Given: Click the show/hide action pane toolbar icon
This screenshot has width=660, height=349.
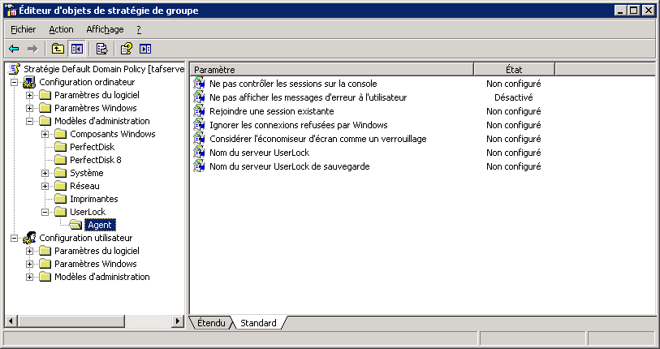Looking at the screenshot, I should [145, 49].
